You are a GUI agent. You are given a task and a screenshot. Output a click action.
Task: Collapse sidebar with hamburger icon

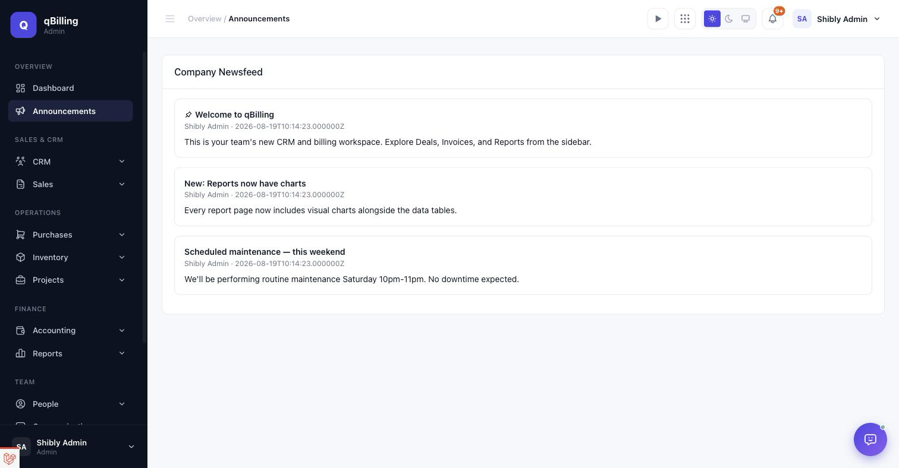(170, 19)
